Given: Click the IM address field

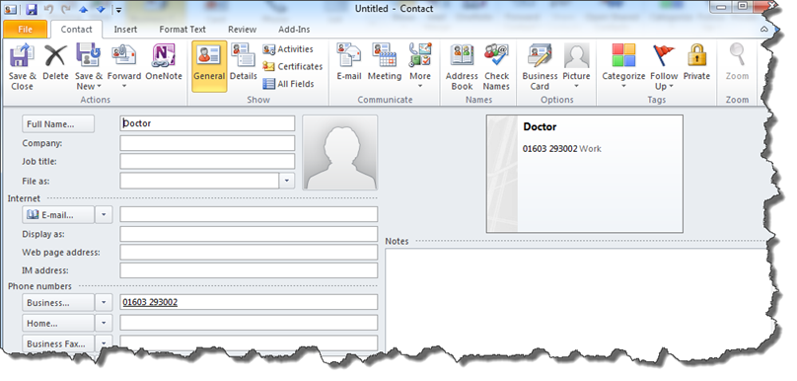Looking at the screenshot, I should pyautogui.click(x=249, y=270).
